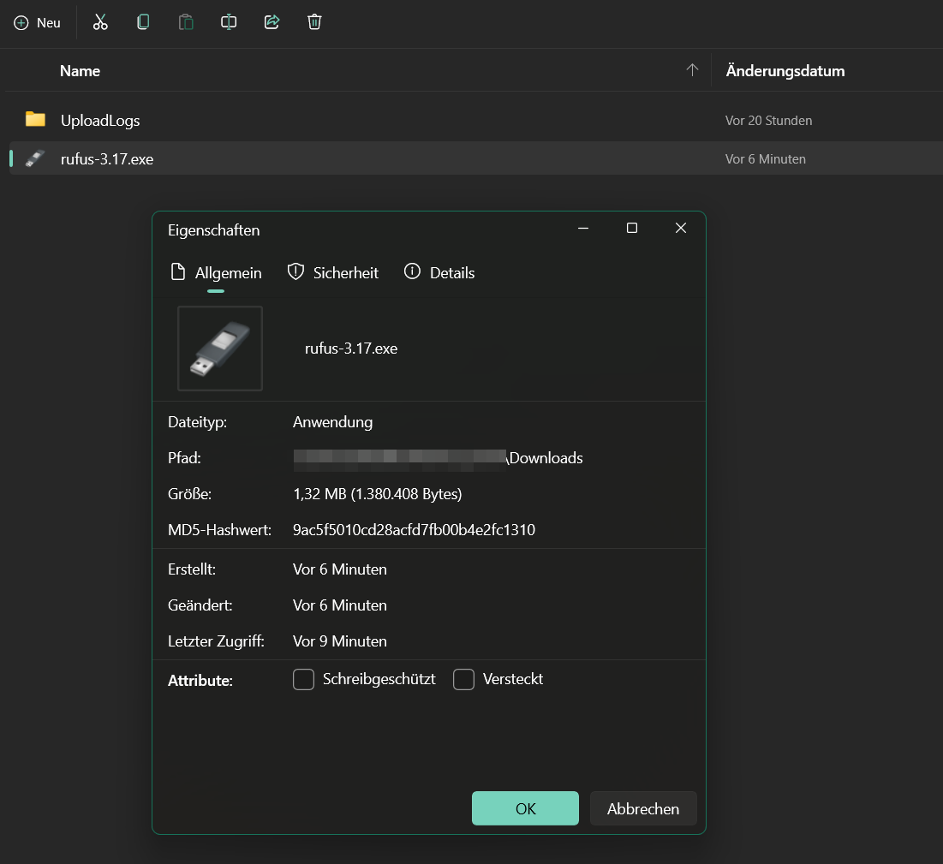The width and height of the screenshot is (943, 864).
Task: Click the paste icon in the toolbar
Action: click(186, 21)
